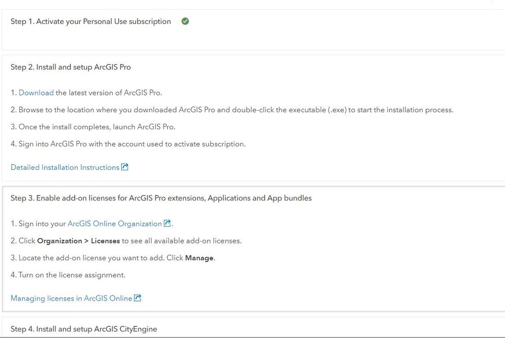
Task: Select the Step 1 Activate subscription heading
Action: tap(91, 21)
